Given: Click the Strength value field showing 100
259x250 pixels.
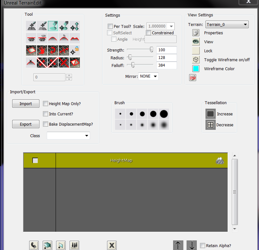Looking at the screenshot, I should (x=166, y=50).
